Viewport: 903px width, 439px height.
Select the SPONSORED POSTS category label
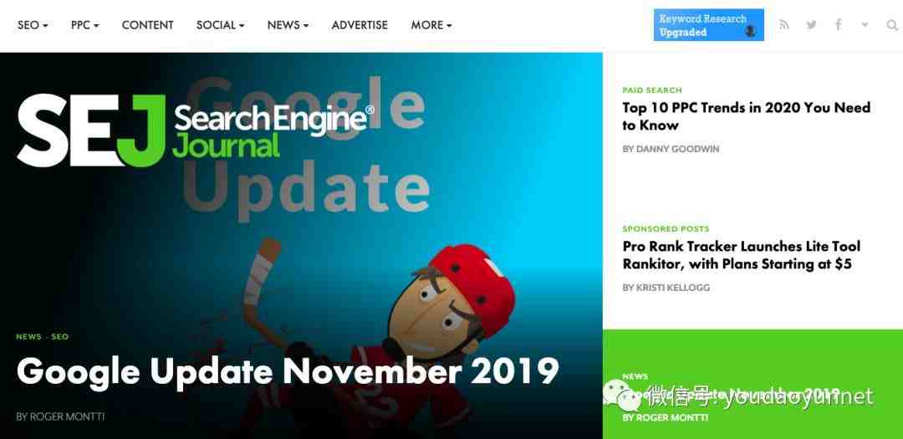[666, 229]
